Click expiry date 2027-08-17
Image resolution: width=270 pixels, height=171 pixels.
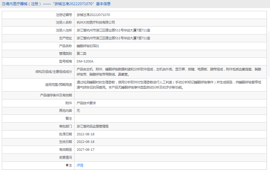coord(86,150)
